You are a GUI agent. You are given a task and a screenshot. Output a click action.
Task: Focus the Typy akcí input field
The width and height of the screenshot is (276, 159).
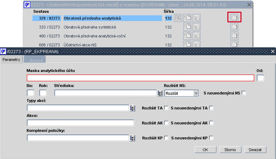[x=78, y=108]
